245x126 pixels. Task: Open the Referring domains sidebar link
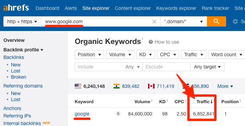tap(23, 86)
